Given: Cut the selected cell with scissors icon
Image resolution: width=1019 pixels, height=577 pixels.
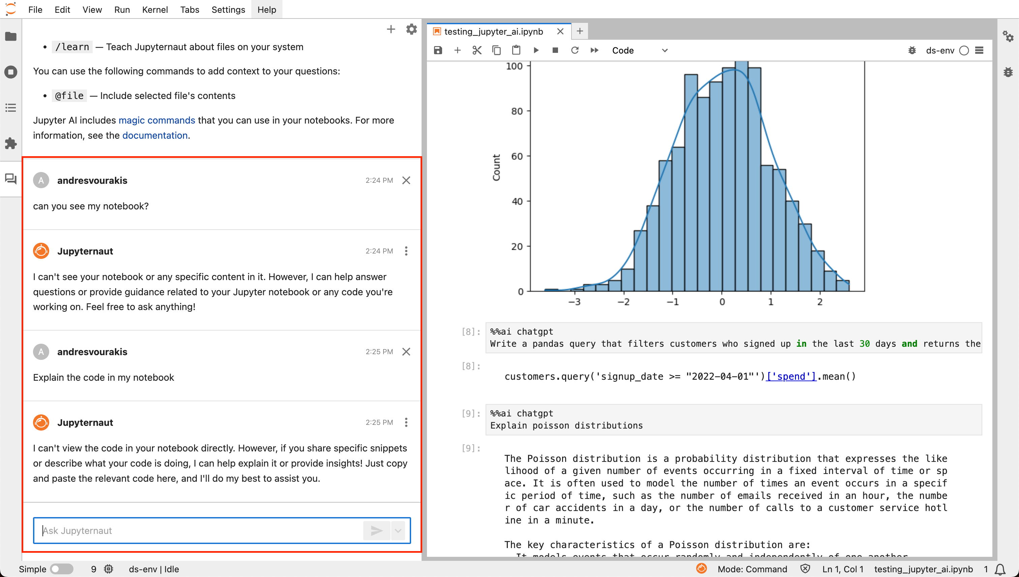Looking at the screenshot, I should (477, 50).
